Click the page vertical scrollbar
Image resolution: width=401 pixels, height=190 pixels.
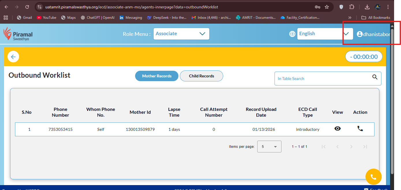click(392, 101)
